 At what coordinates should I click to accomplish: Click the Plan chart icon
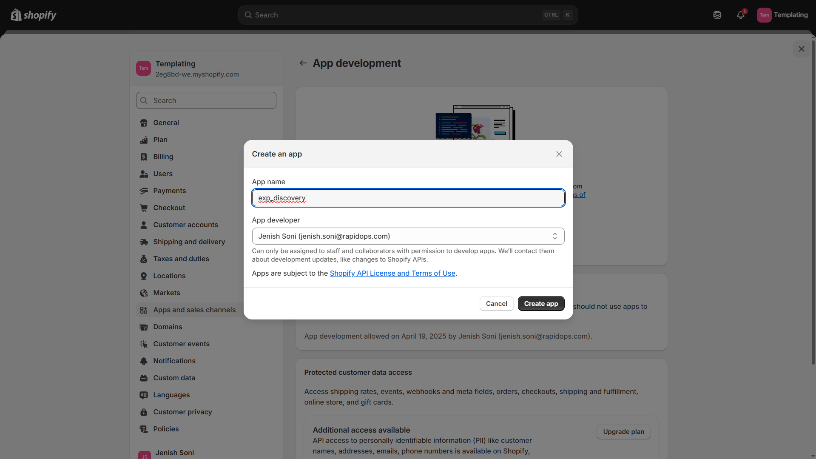point(144,140)
